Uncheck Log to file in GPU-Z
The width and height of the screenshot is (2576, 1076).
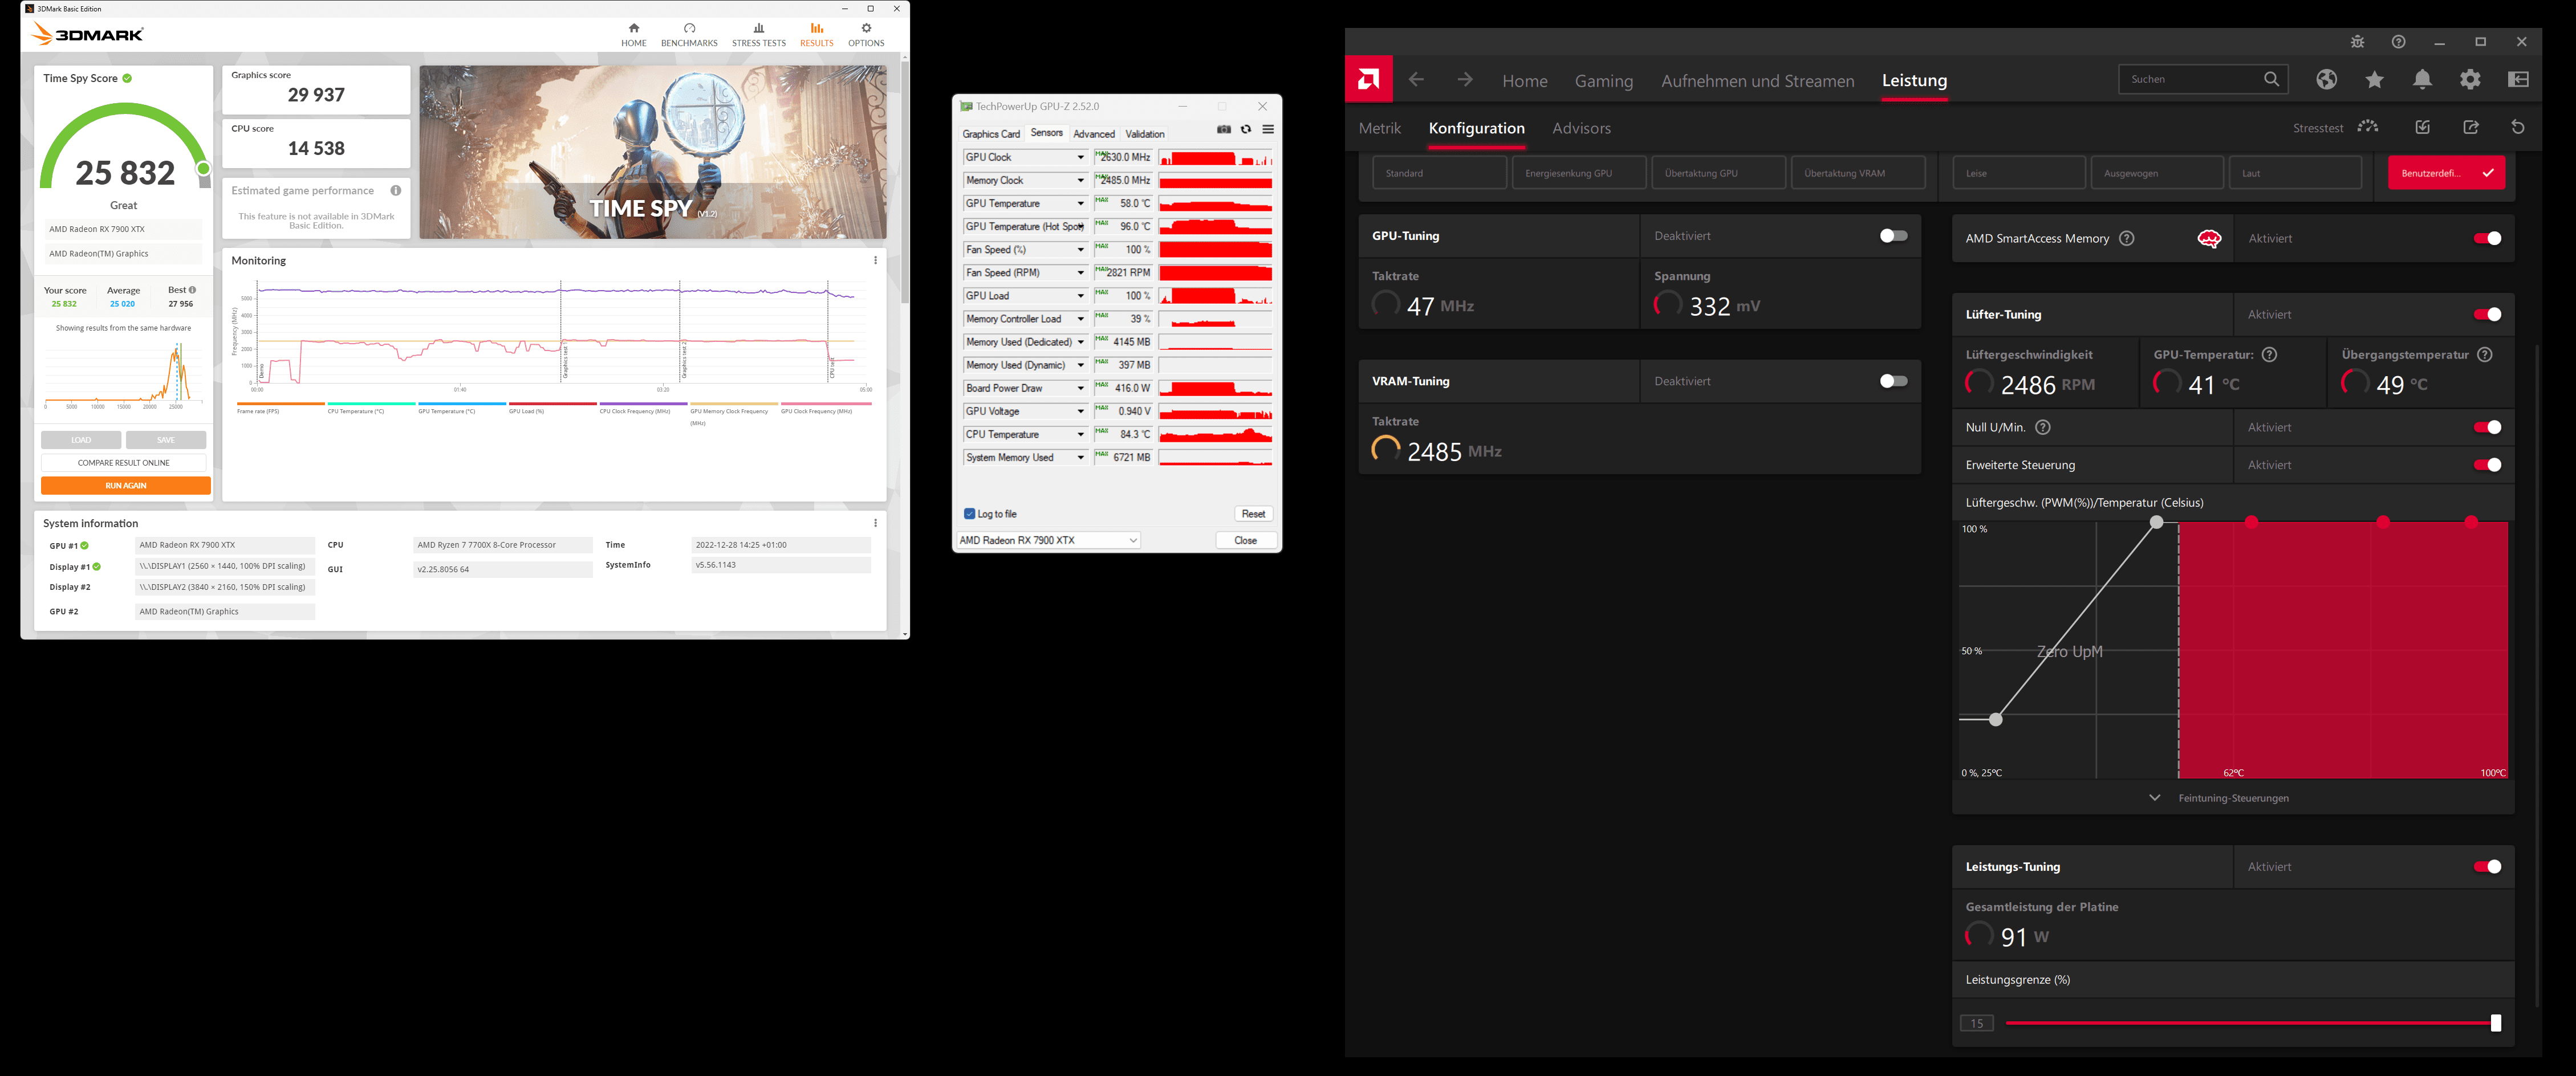(969, 514)
